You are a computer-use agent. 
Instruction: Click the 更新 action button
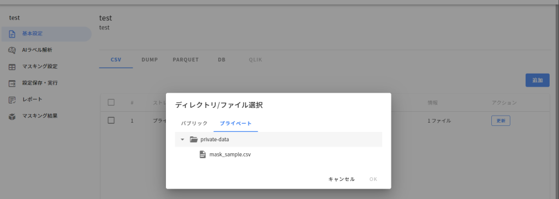pos(501,120)
